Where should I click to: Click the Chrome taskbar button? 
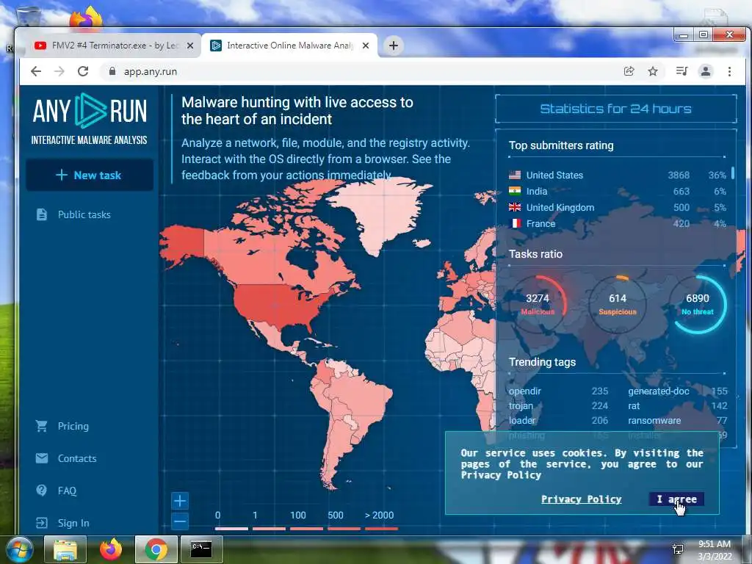pos(156,549)
